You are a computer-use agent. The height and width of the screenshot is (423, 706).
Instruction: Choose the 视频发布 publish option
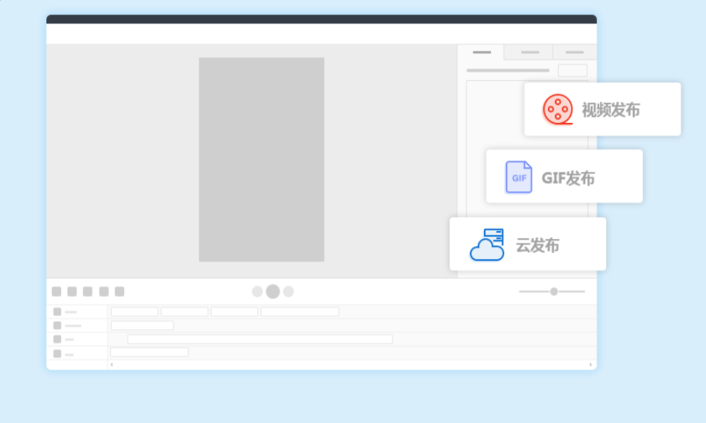[610, 110]
